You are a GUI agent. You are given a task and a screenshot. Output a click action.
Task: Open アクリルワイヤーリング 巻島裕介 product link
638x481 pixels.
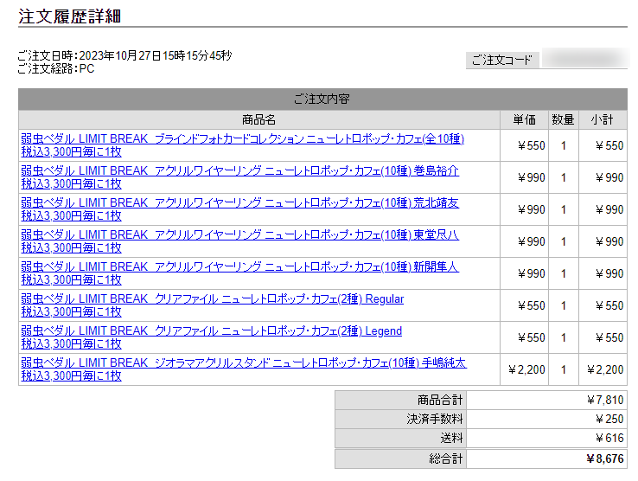[x=240, y=177]
